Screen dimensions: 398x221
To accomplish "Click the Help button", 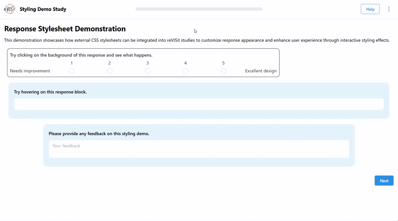I will tap(370, 9).
